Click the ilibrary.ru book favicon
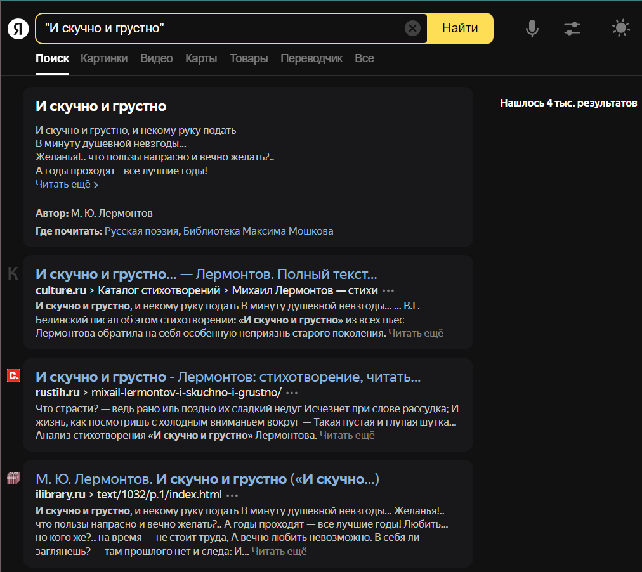This screenshot has height=572, width=642. [13, 478]
